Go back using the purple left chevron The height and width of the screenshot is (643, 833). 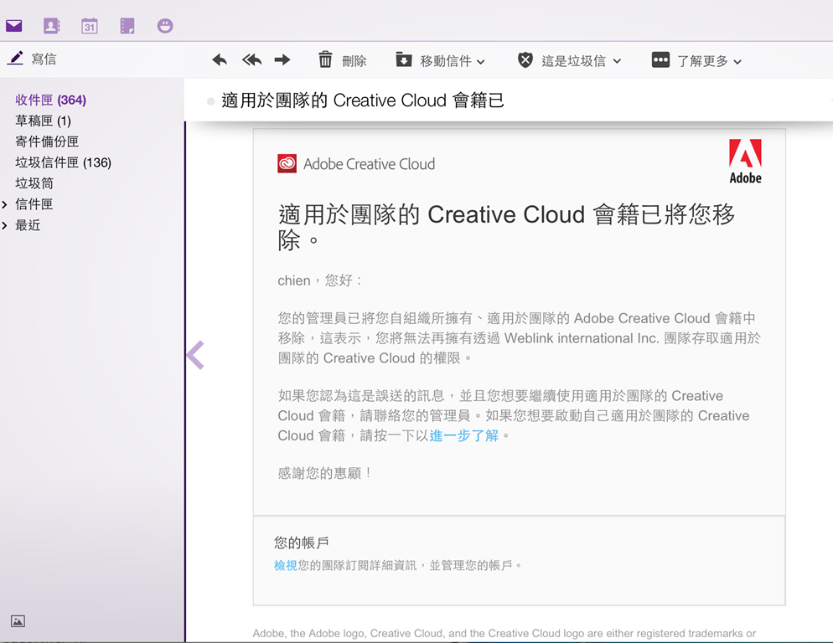pyautogui.click(x=195, y=355)
